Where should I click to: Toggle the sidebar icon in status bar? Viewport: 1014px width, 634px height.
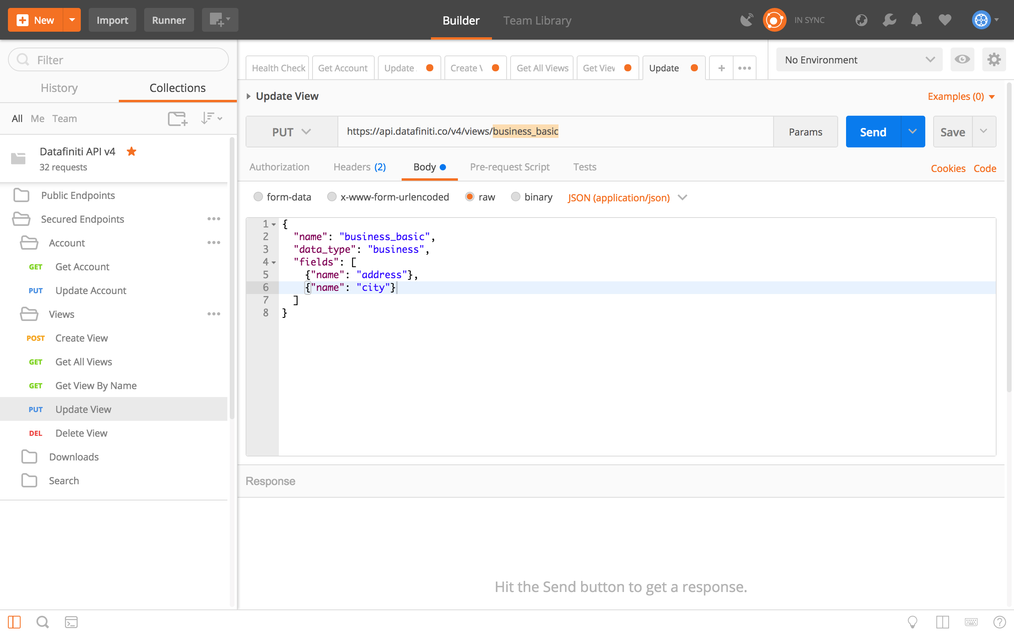(x=14, y=622)
